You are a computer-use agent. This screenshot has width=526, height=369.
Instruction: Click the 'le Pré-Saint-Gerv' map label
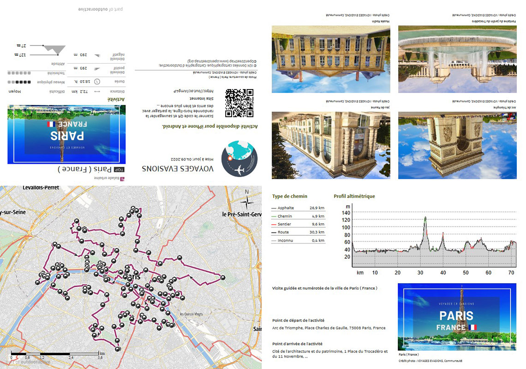(241, 214)
